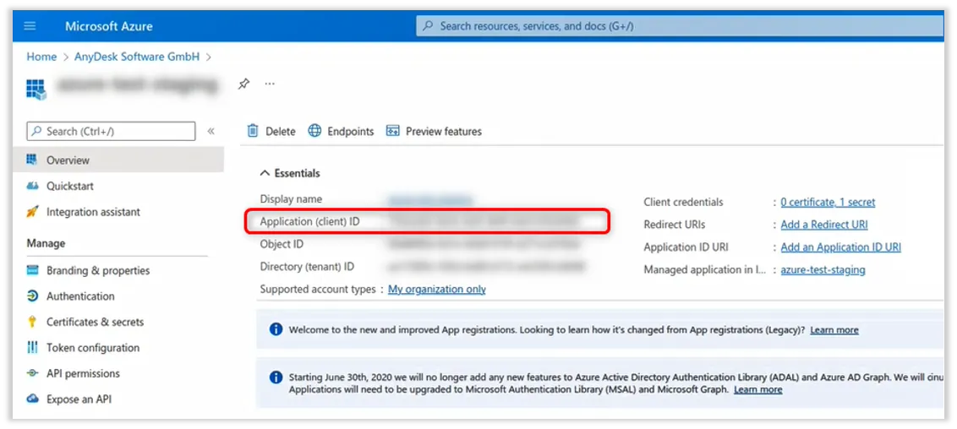Click Add a Redirect URI link

click(x=823, y=225)
